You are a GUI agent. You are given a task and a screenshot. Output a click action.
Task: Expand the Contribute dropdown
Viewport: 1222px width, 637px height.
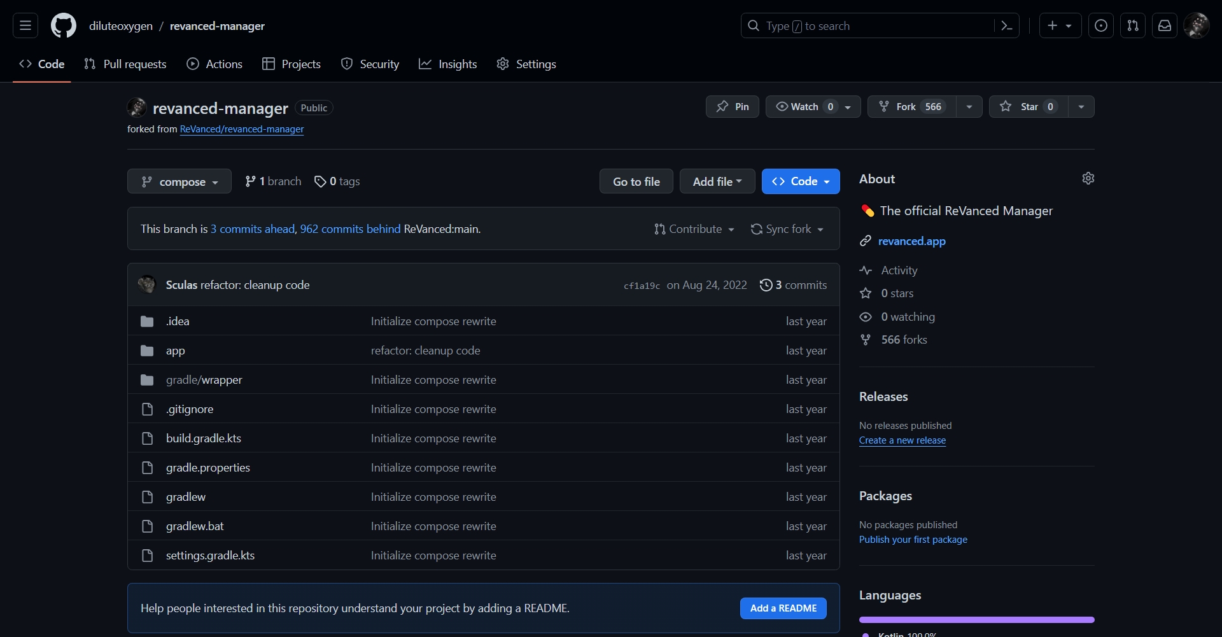pyautogui.click(x=694, y=229)
